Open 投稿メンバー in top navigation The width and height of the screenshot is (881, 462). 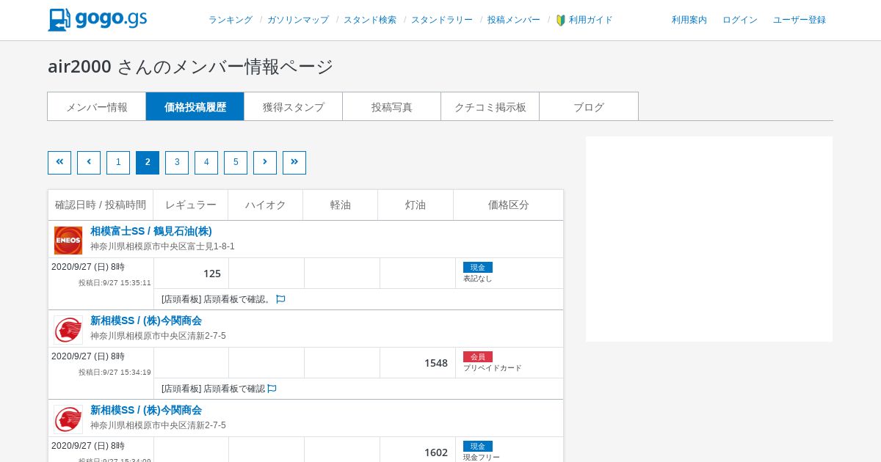[514, 21]
